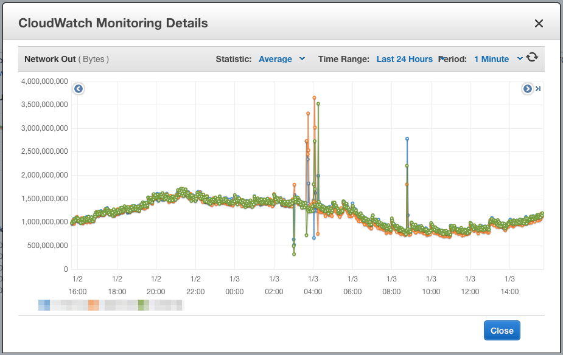The image size is (563, 355).
Task: Select the orange legend swatch
Action: [x=94, y=305]
